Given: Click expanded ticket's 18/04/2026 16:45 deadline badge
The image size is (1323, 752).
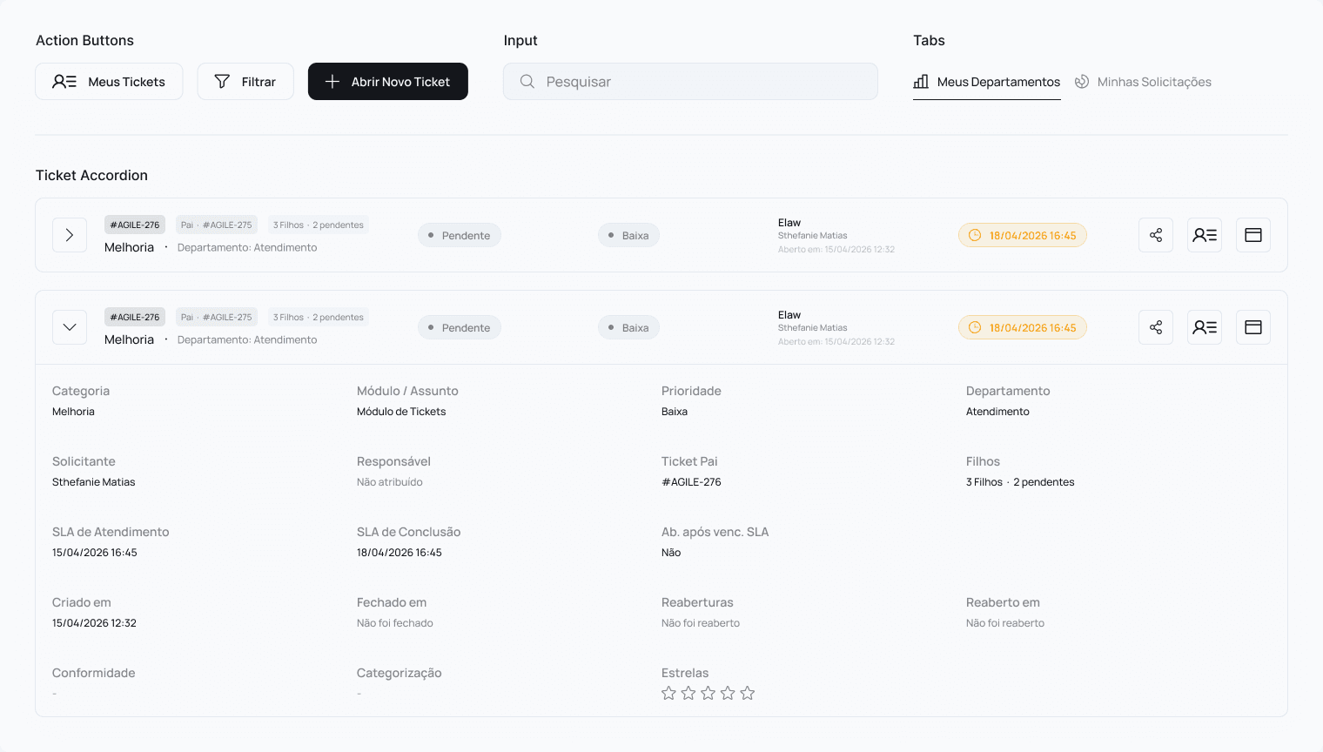Looking at the screenshot, I should pyautogui.click(x=1023, y=328).
